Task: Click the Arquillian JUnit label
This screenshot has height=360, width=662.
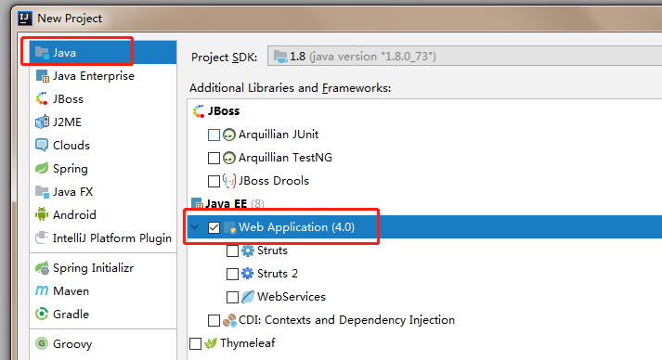Action: 279,135
